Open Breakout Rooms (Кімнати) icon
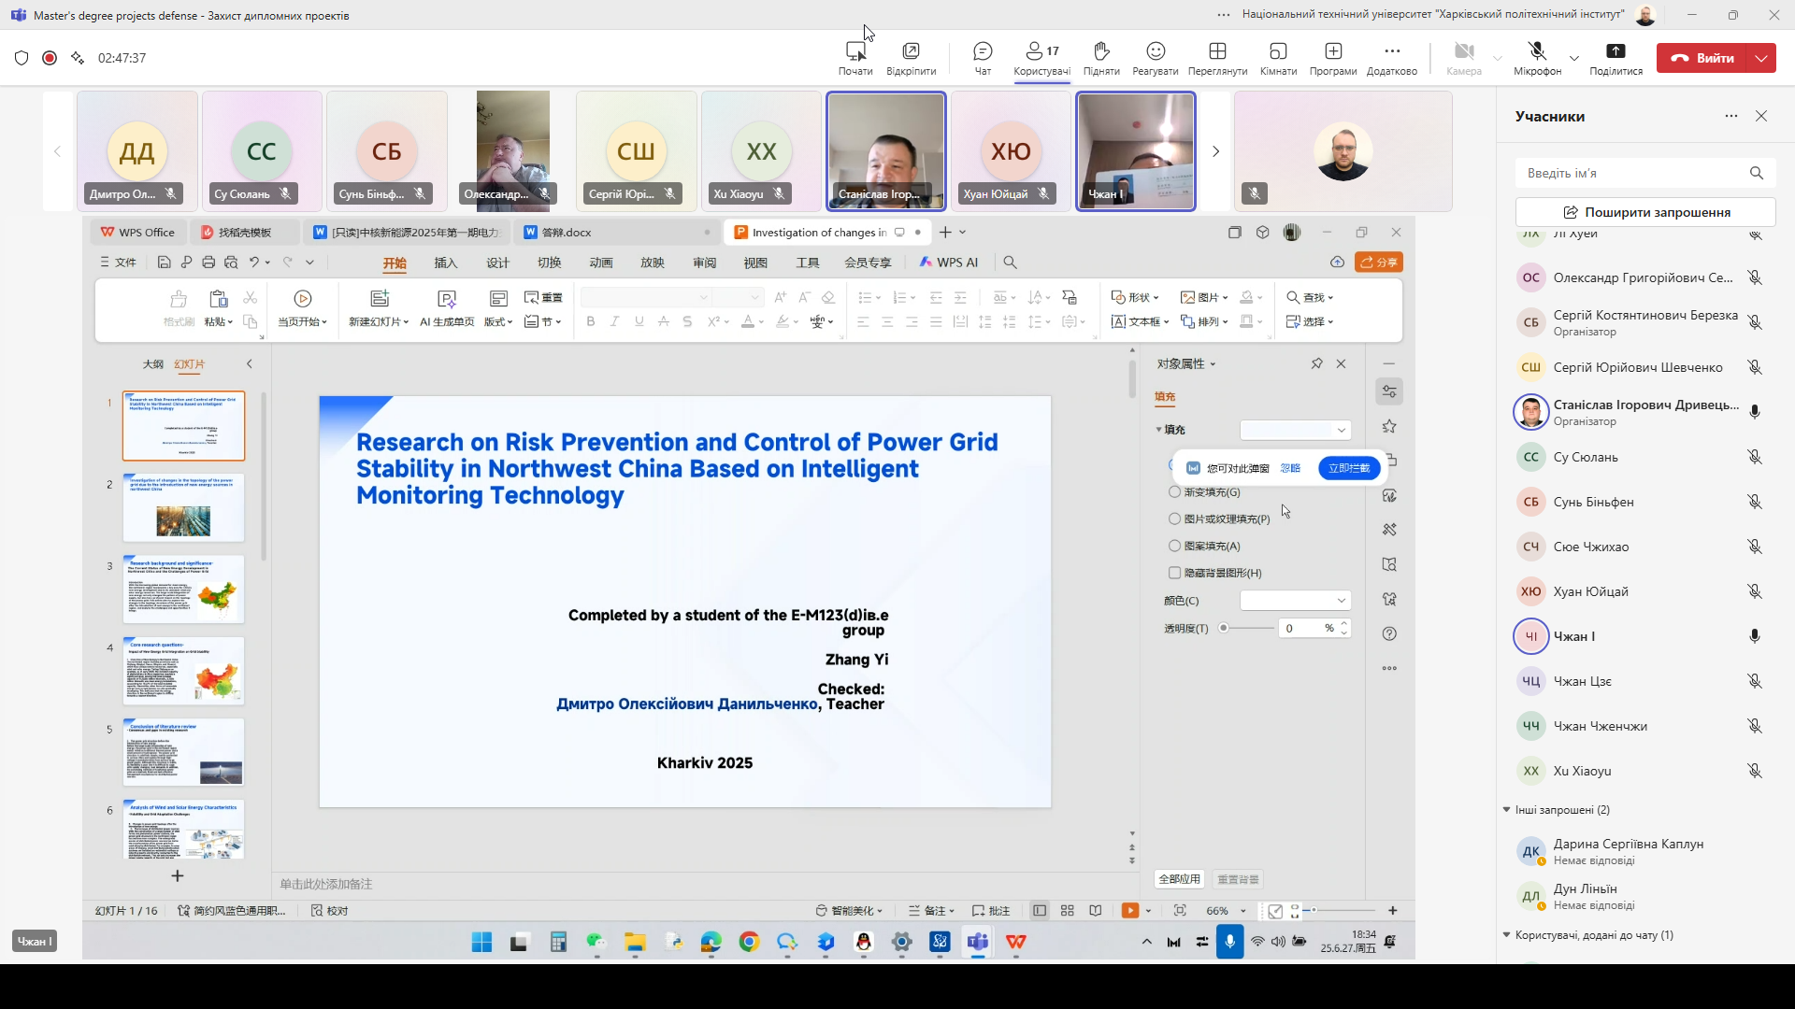Image resolution: width=1795 pixels, height=1009 pixels. (1277, 51)
